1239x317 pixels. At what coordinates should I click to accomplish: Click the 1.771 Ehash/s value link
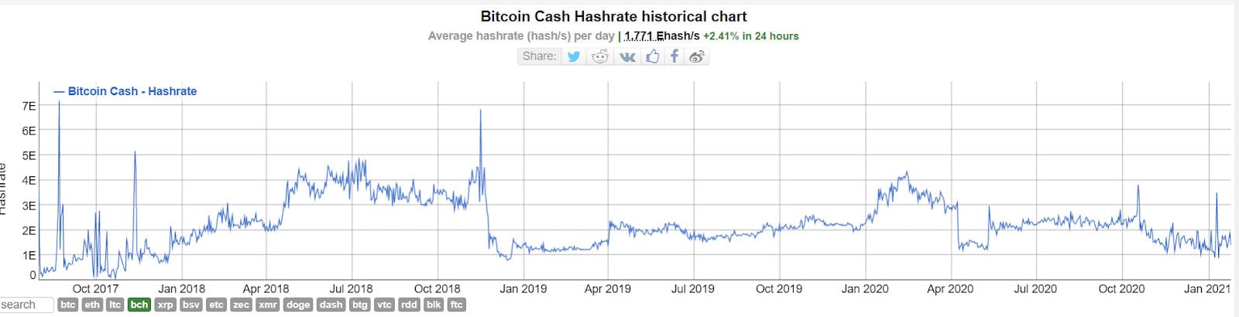(x=662, y=36)
